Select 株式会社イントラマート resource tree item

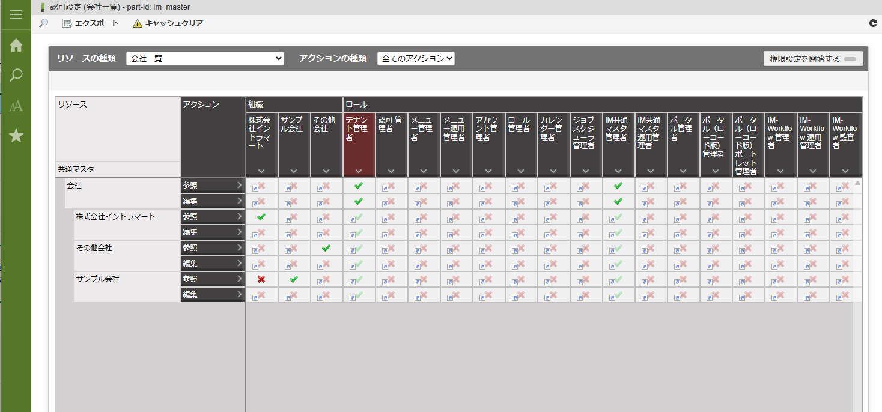click(115, 216)
